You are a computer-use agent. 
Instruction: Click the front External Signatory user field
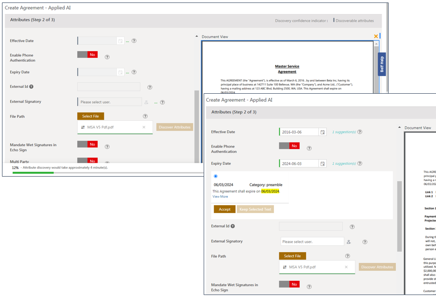coord(312,242)
